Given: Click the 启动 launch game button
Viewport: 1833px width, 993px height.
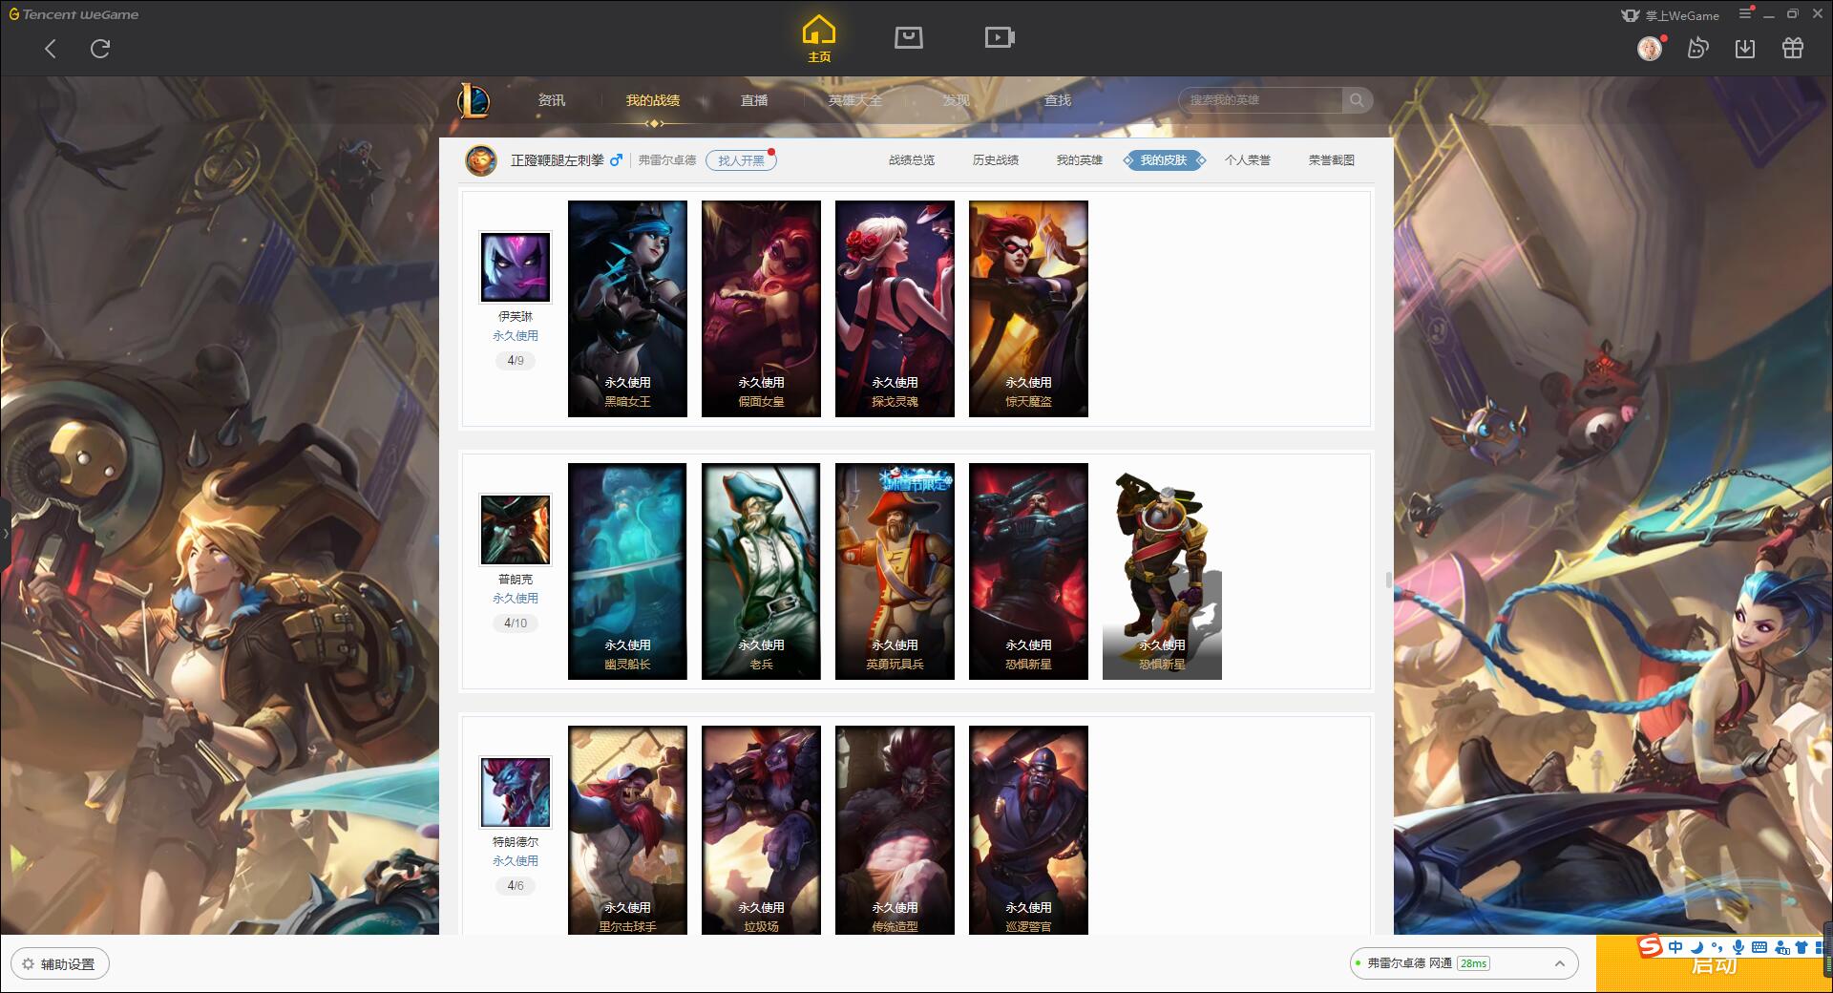Looking at the screenshot, I should (x=1714, y=964).
